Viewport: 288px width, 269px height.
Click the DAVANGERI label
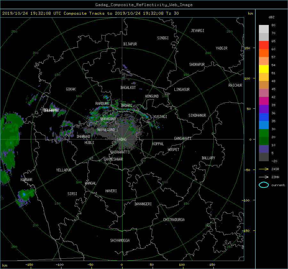point(143,204)
